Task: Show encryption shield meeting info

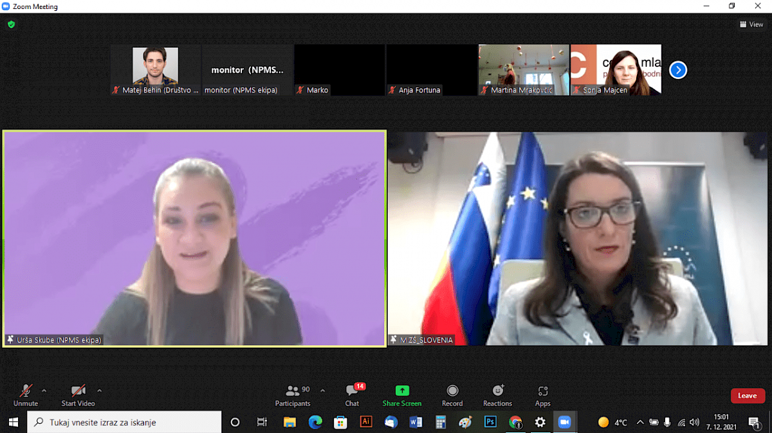Action: pyautogui.click(x=12, y=24)
